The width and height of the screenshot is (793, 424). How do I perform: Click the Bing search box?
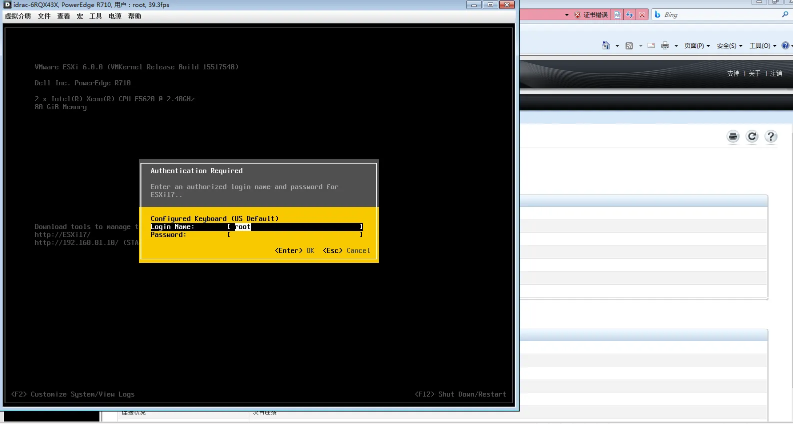click(720, 15)
